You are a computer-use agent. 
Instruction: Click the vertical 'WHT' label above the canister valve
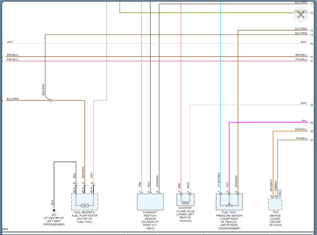tap(188, 185)
